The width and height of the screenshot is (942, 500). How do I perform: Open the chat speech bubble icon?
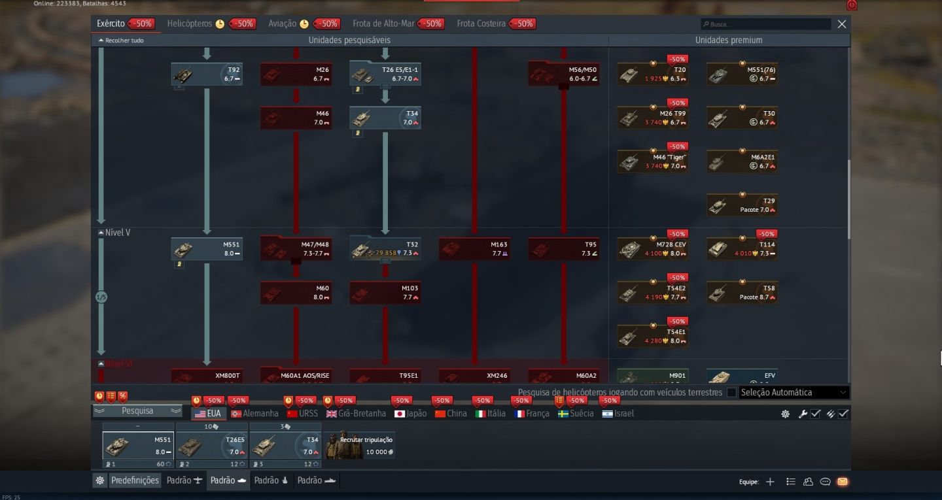(x=825, y=482)
